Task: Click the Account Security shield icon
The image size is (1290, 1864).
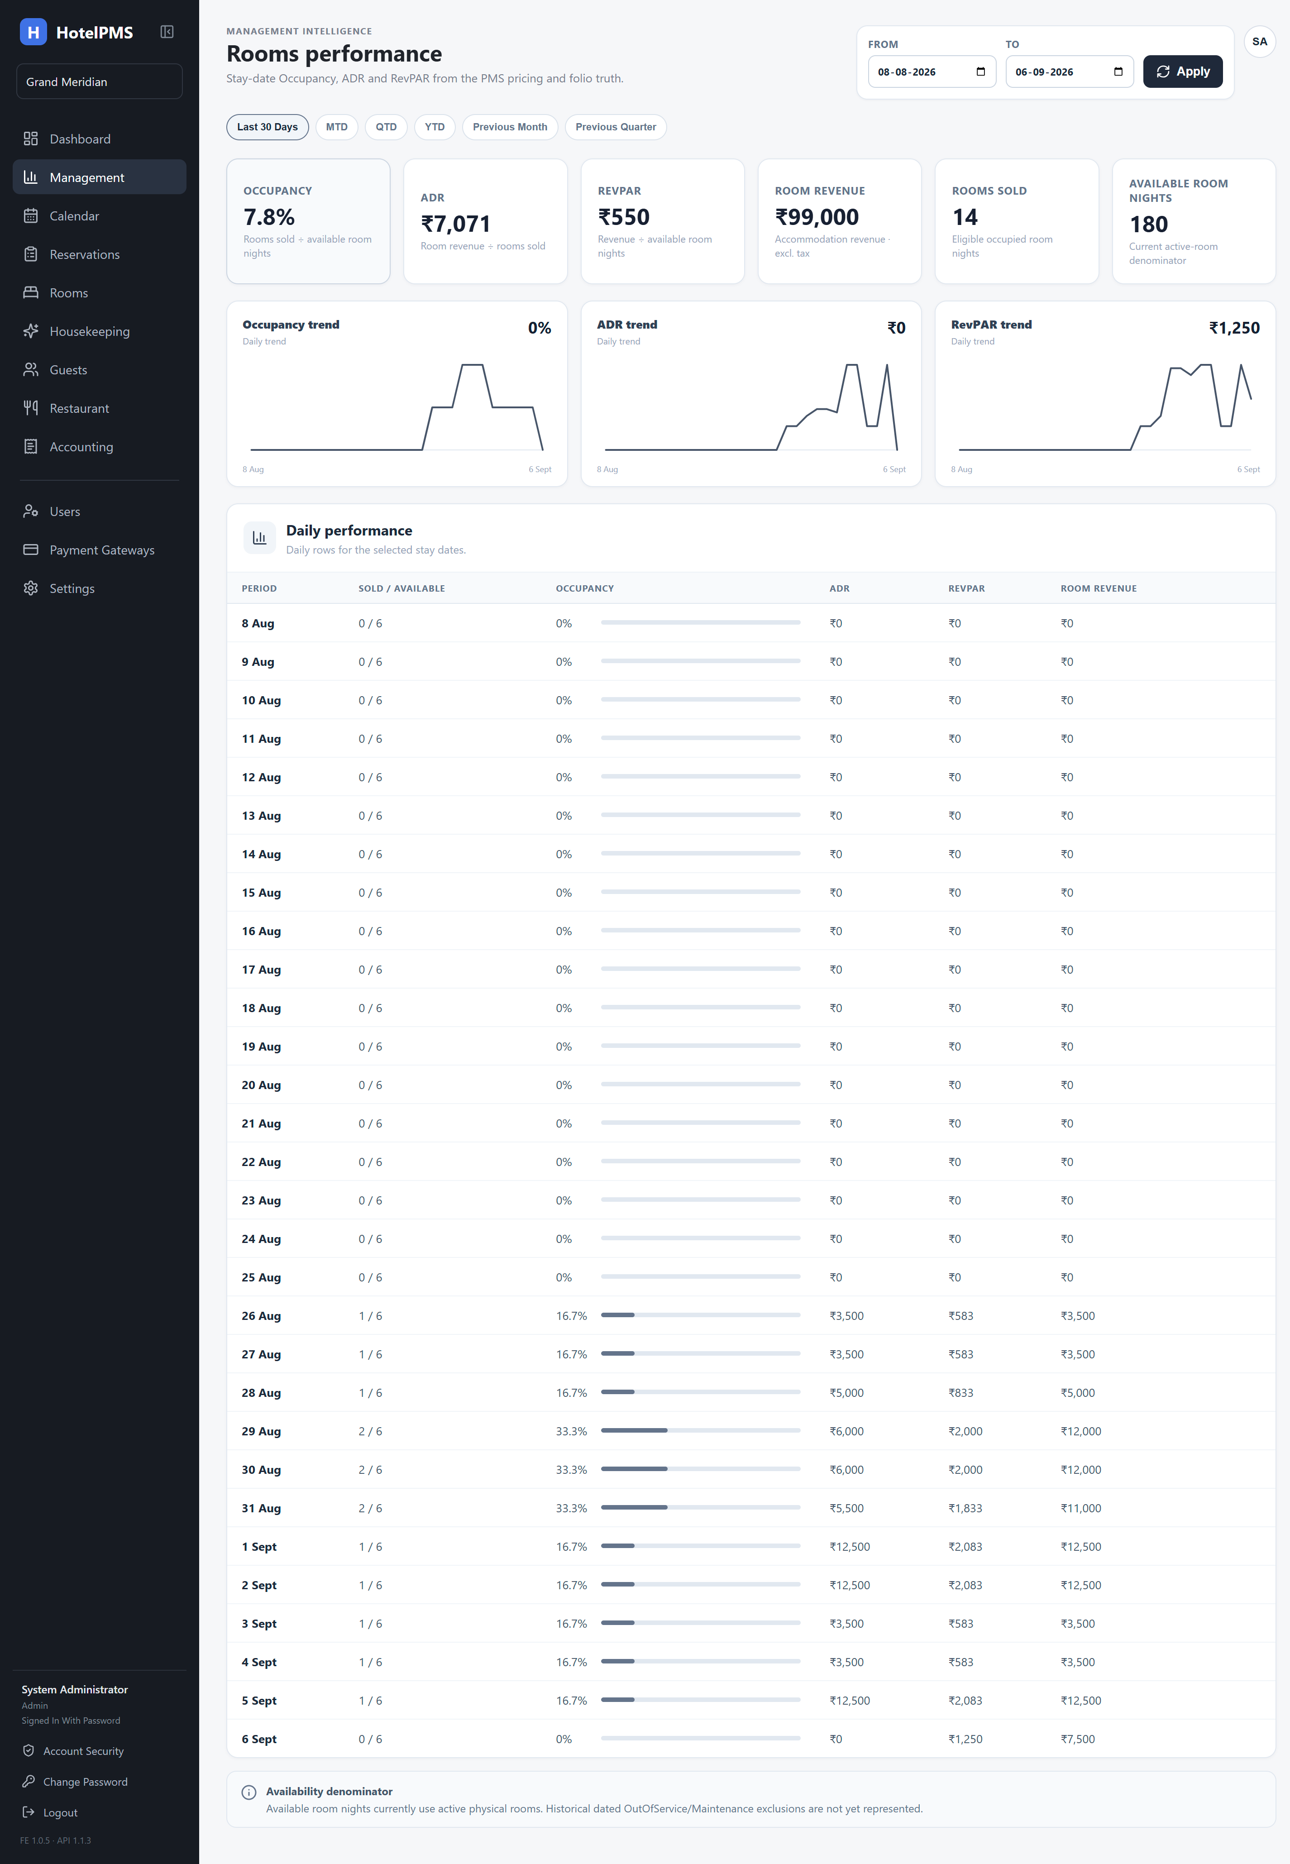Action: 28,1750
